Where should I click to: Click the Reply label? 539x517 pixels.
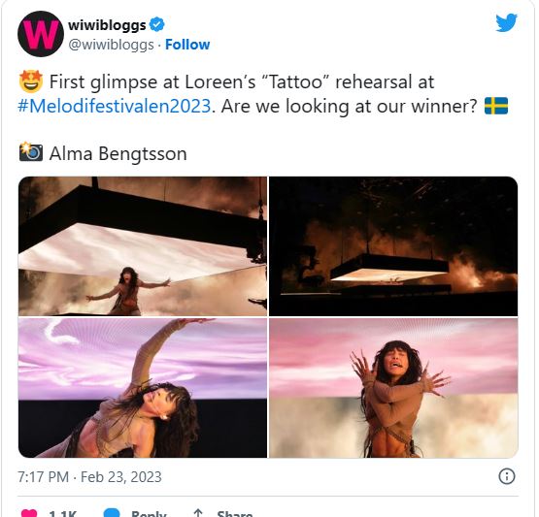point(149,513)
